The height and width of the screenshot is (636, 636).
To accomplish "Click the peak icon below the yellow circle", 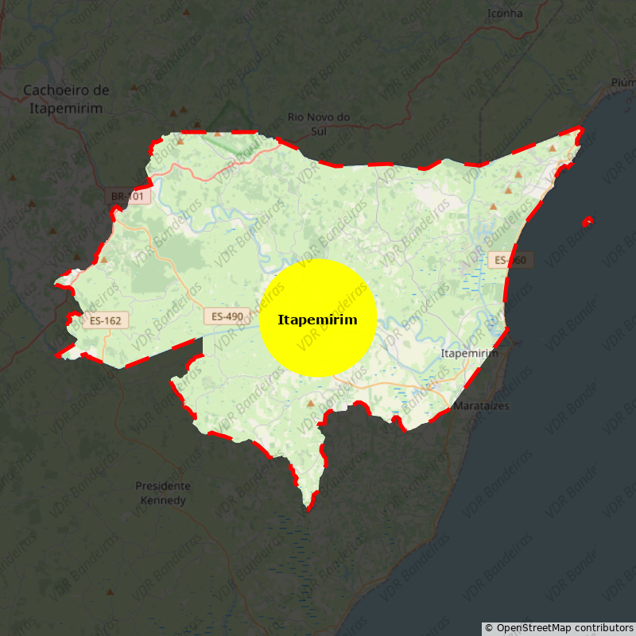I will pos(311,403).
